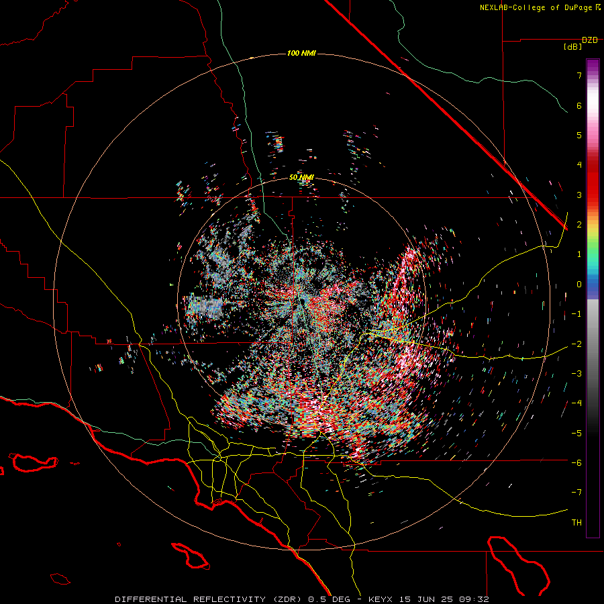
Task: Click the 0 value on color scale
Action: [x=579, y=285]
